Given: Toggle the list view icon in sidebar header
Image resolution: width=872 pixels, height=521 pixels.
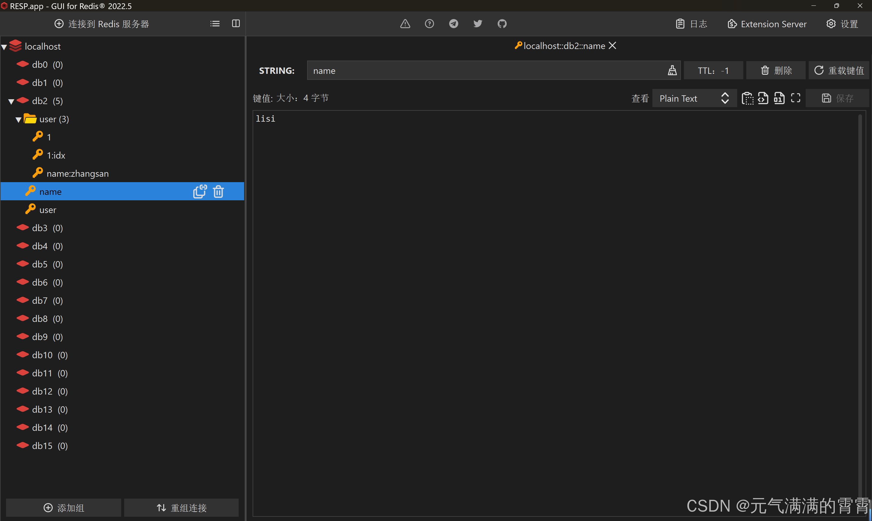Looking at the screenshot, I should click(x=215, y=24).
